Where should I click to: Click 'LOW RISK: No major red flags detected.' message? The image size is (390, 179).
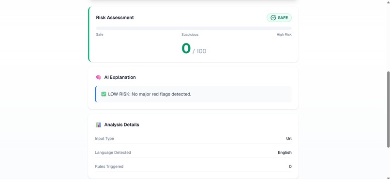150,94
